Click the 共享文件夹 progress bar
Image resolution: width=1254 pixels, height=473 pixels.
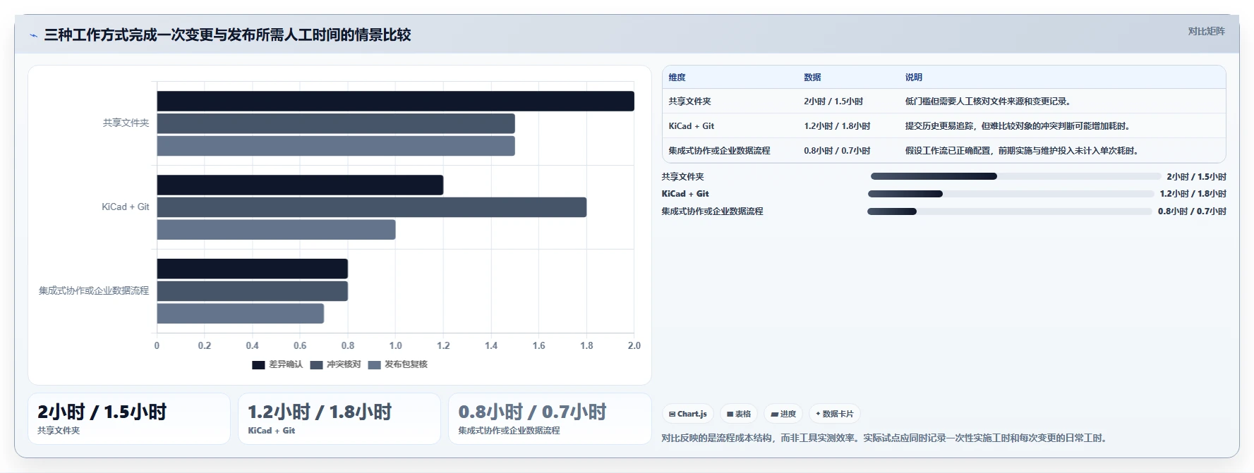[1015, 176]
